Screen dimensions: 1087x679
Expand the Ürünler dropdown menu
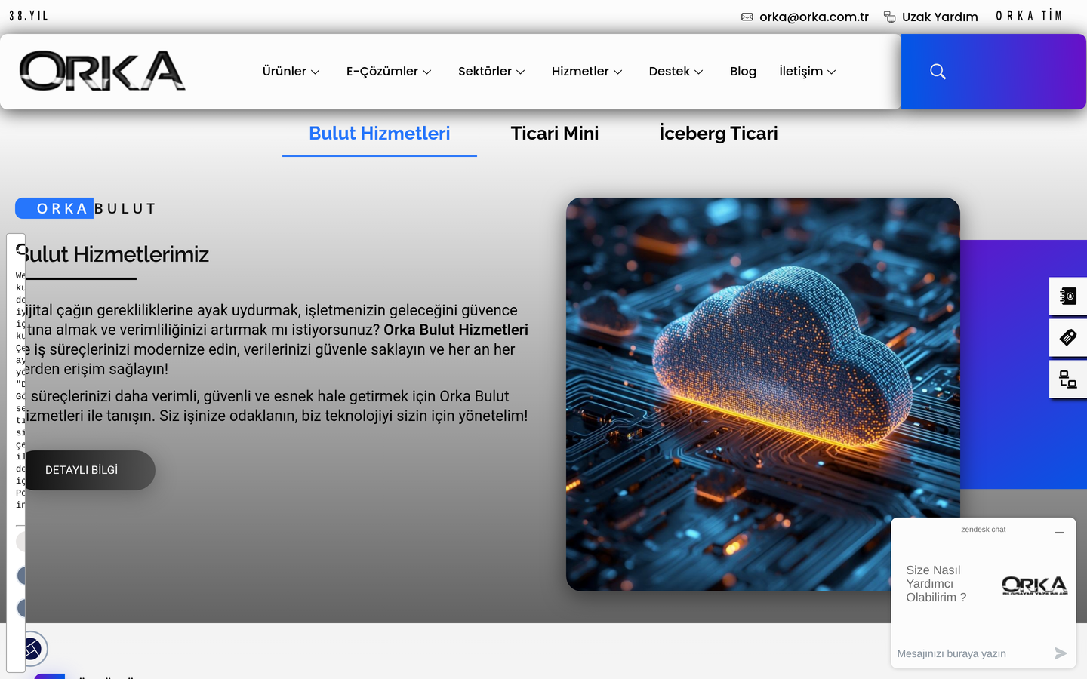(291, 72)
